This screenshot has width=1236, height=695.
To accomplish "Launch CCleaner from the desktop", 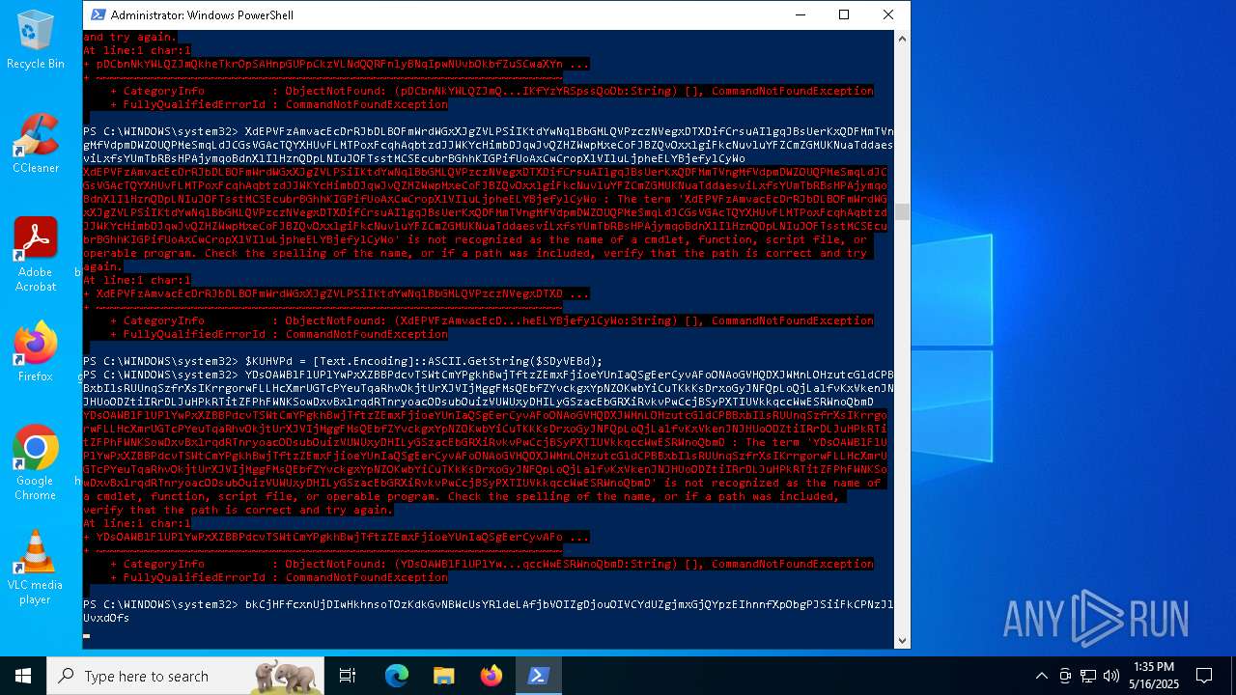I will (36, 143).
